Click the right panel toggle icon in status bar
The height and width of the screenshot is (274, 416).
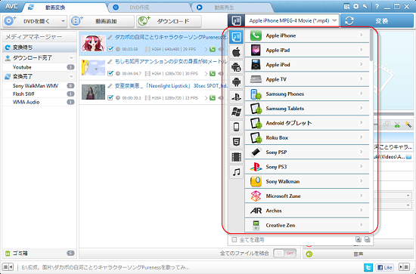point(405,267)
